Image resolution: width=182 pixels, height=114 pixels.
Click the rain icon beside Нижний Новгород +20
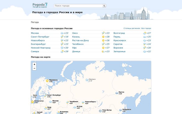point(62,48)
